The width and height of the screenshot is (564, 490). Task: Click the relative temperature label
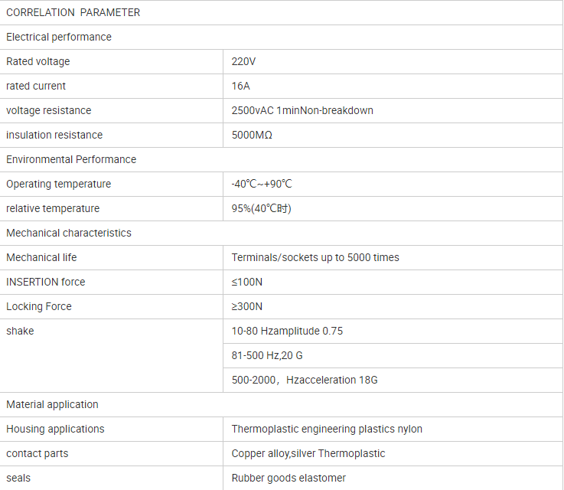53,208
